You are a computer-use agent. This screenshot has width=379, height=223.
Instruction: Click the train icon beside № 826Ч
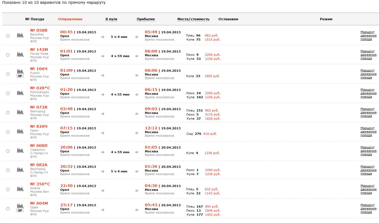[x=20, y=132]
